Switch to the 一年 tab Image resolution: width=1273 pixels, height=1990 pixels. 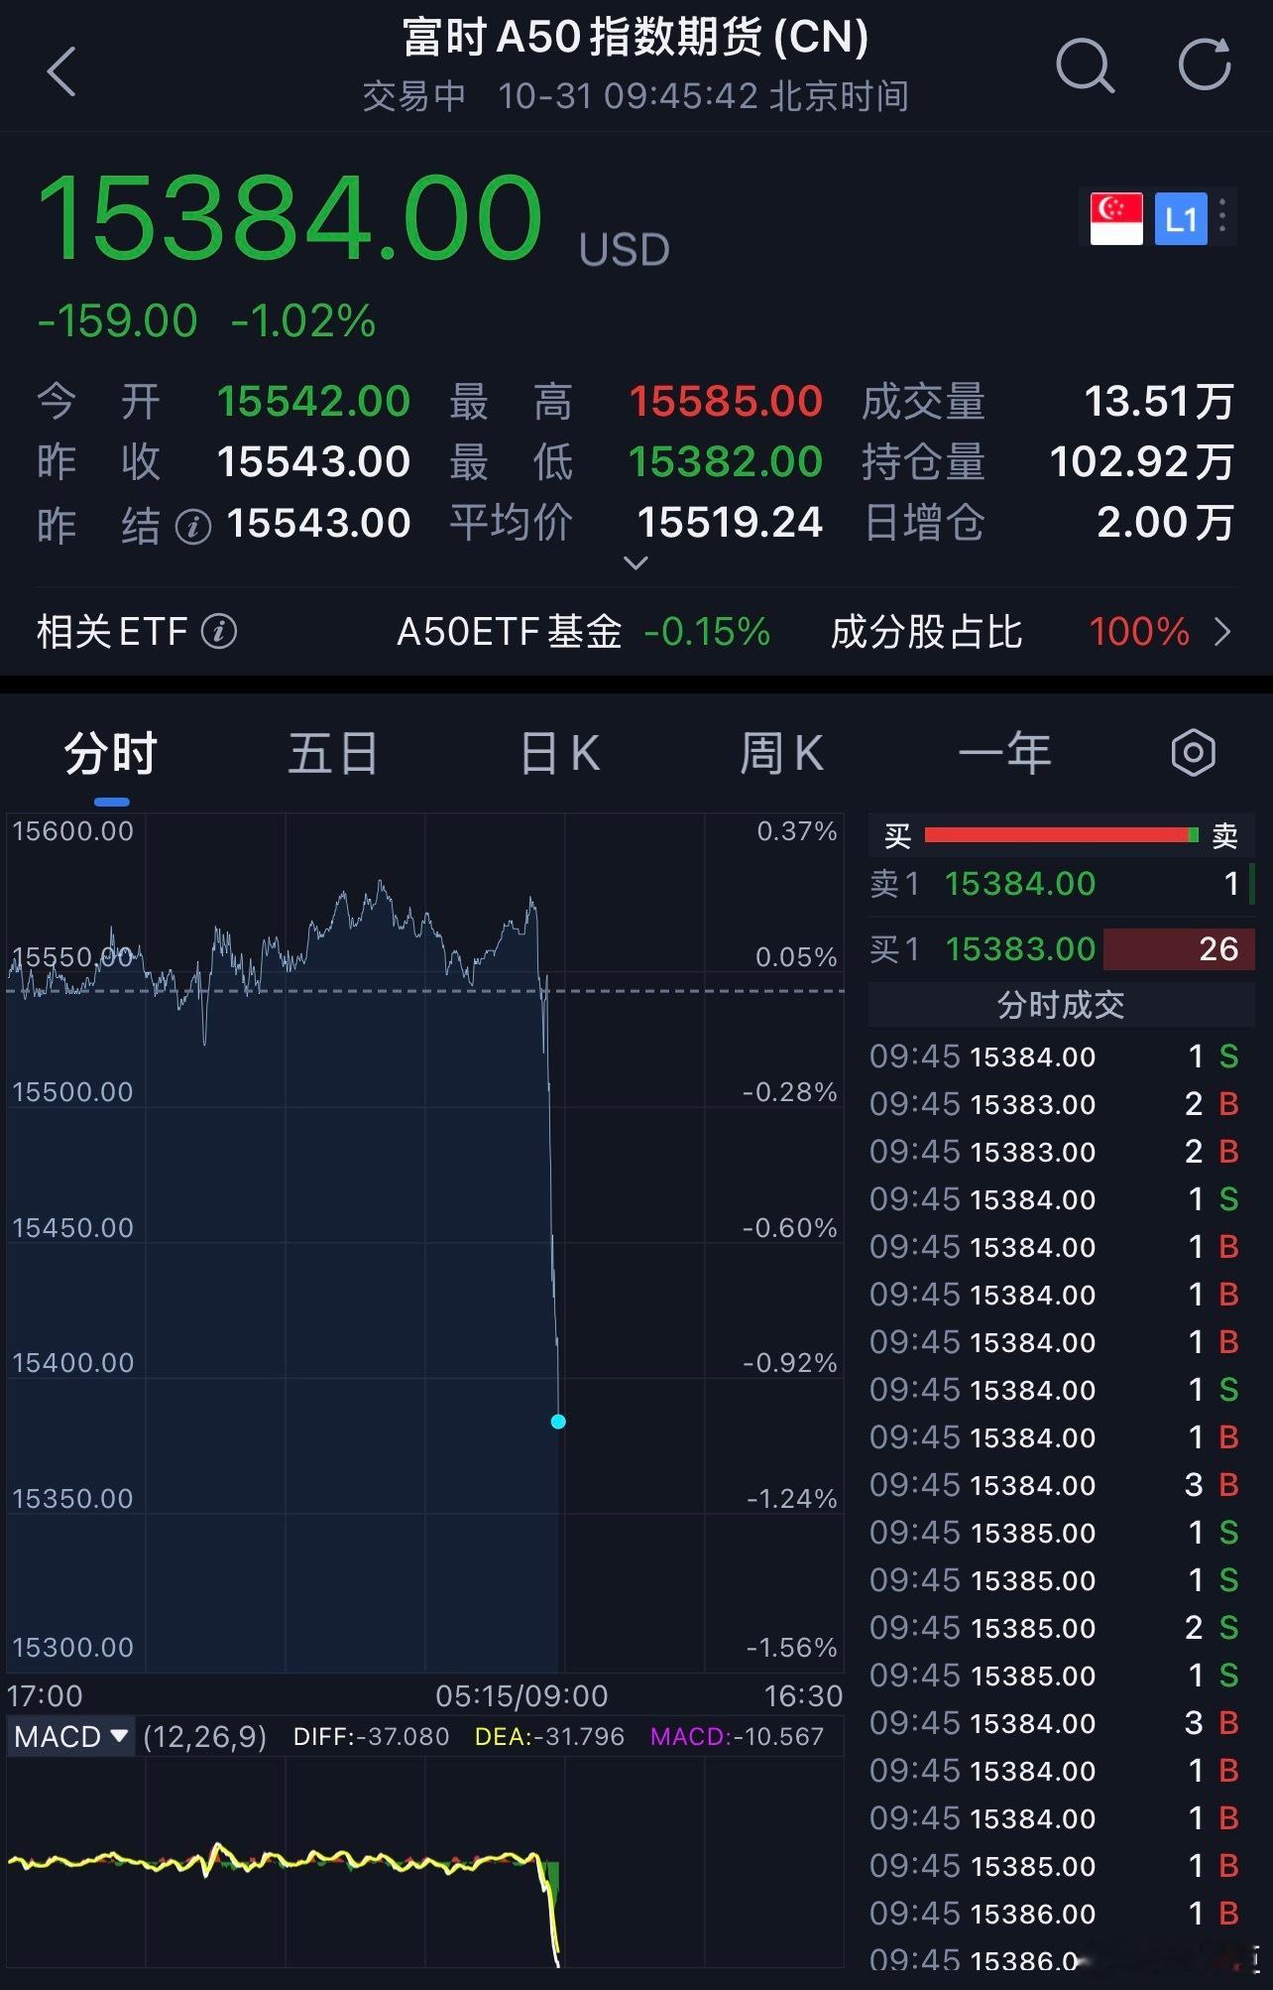click(x=1004, y=754)
